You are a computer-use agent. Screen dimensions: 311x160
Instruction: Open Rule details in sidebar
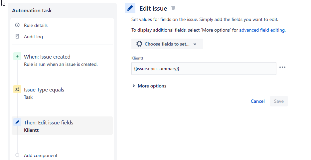pos(36,25)
